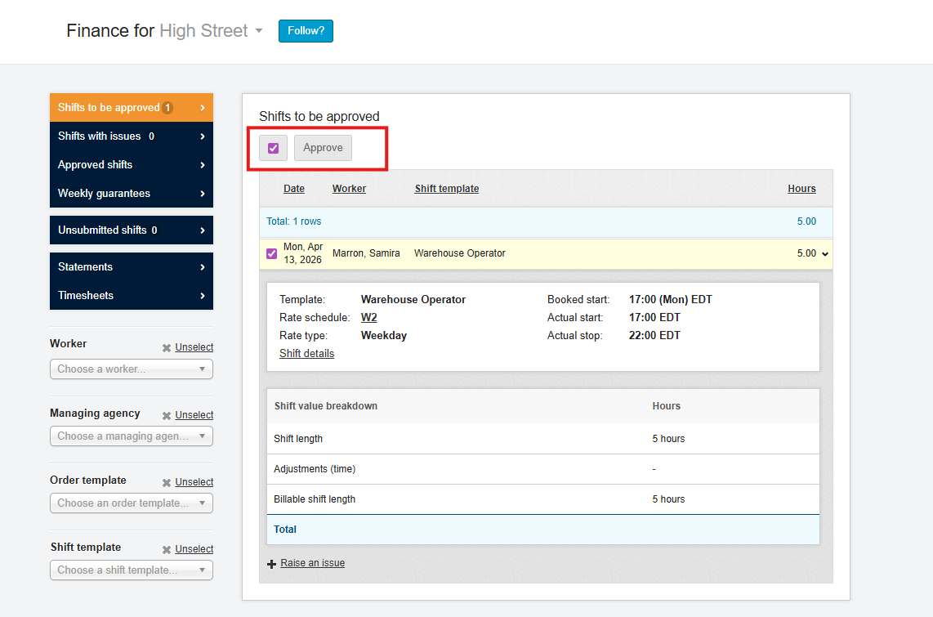
Task: Toggle the select-all checkbox beside Approve
Action: click(274, 148)
